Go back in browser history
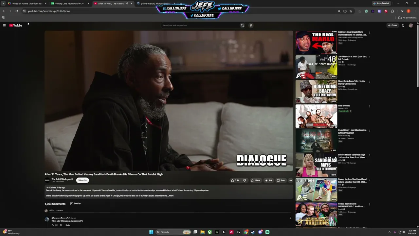Image resolution: width=419 pixels, height=236 pixels. [4, 11]
